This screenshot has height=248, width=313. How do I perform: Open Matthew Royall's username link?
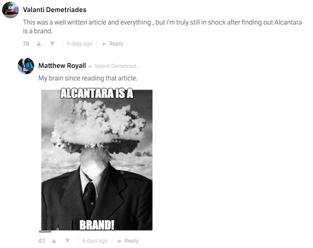click(x=62, y=66)
